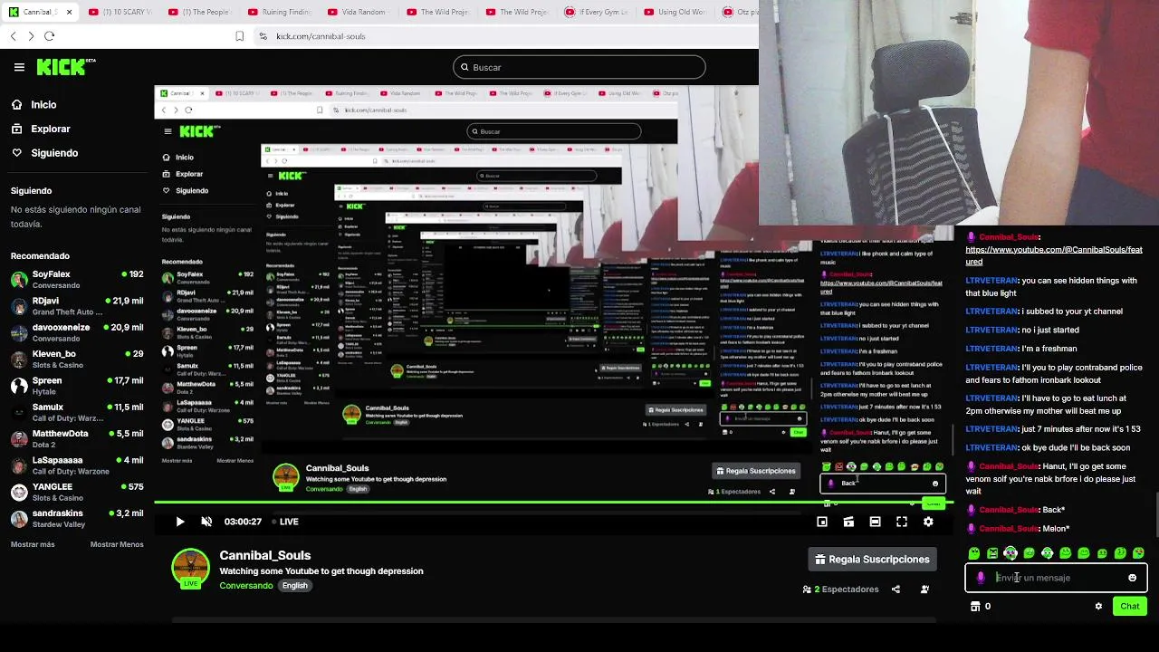The image size is (1159, 652).
Task: Open player settings gear
Action: coord(928,522)
